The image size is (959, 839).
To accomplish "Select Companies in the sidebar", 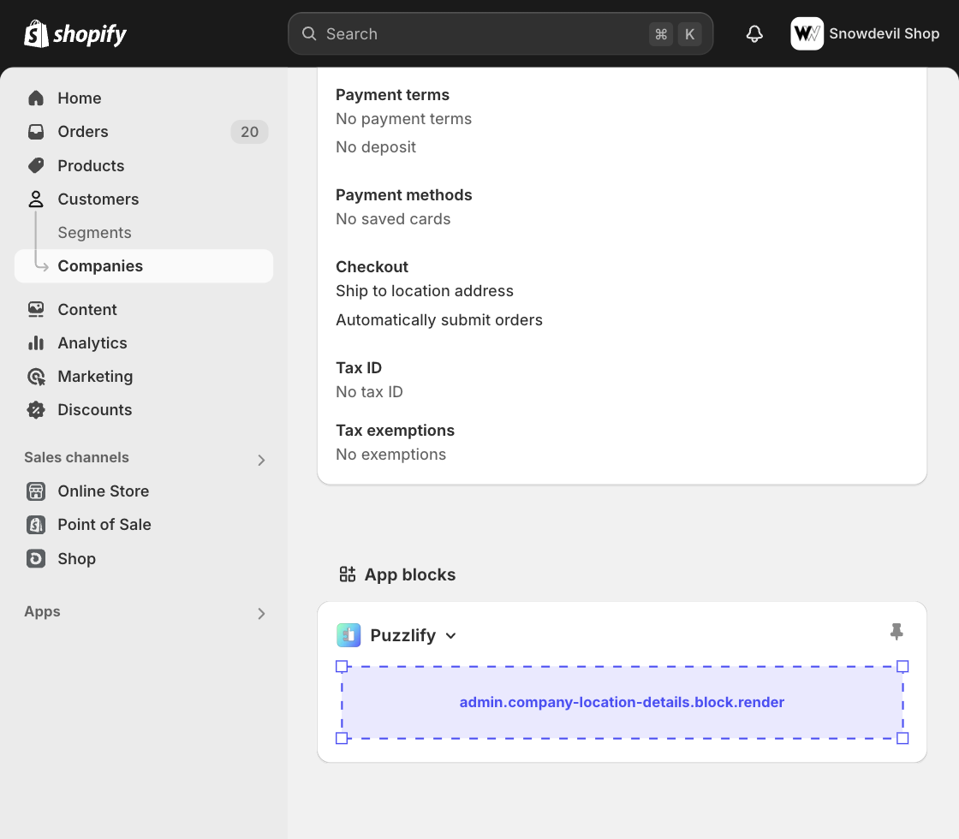I will pyautogui.click(x=100, y=266).
